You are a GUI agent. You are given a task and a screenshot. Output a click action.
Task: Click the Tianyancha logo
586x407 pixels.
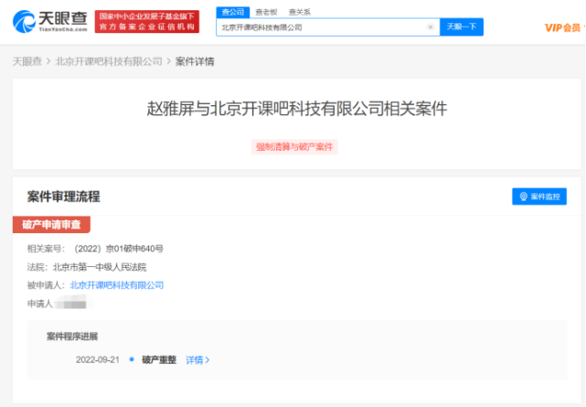click(x=50, y=22)
